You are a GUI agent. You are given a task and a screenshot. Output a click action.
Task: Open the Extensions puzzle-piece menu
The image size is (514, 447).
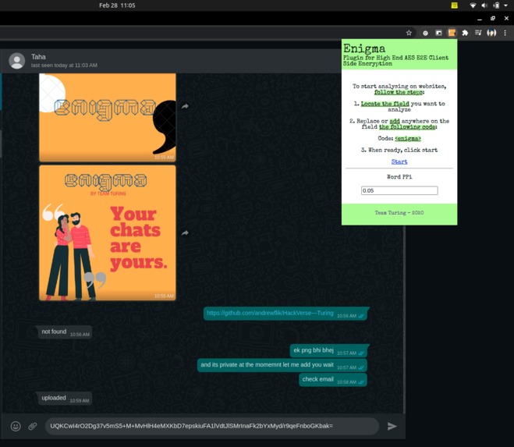pos(465,33)
